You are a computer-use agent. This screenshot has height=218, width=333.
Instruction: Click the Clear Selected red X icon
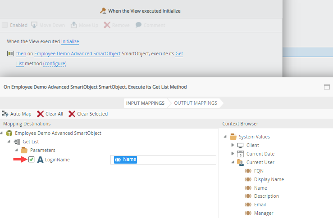[72, 114]
